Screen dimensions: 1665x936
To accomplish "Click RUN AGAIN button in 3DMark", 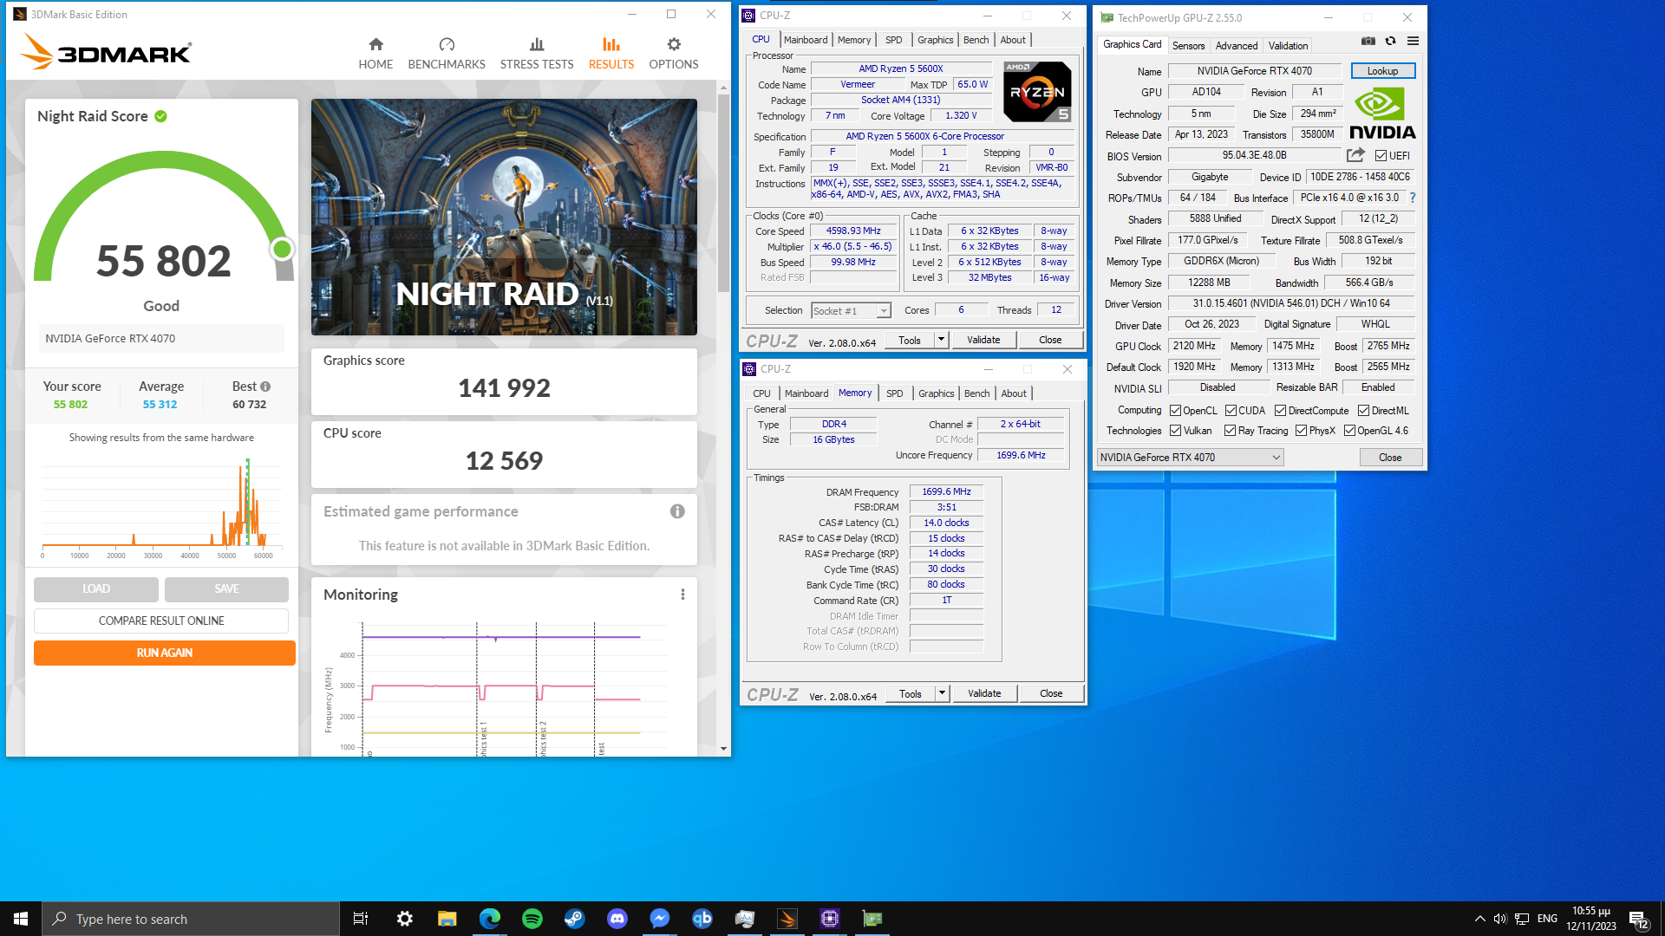I will coord(165,653).
